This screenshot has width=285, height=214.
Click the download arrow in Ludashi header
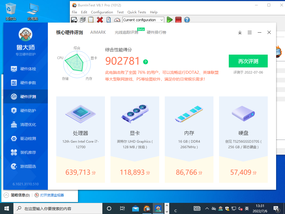[x=240, y=33]
